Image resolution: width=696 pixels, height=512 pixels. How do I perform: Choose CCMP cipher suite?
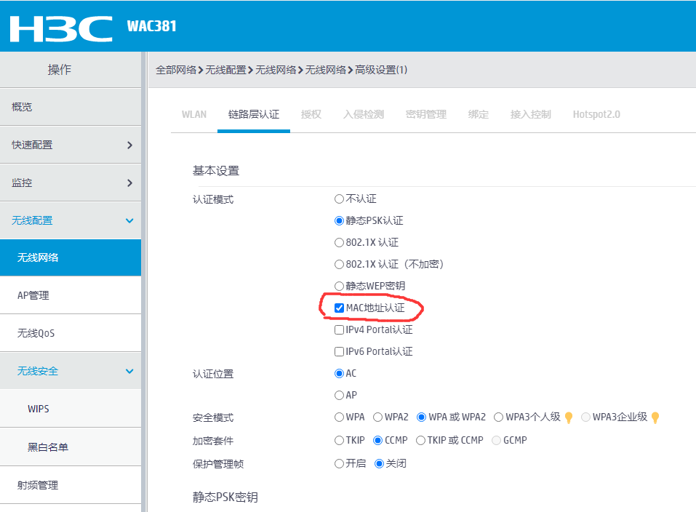coord(377,440)
